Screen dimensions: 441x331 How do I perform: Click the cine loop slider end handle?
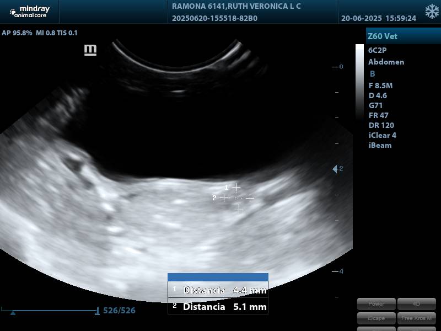pyautogui.click(x=97, y=311)
